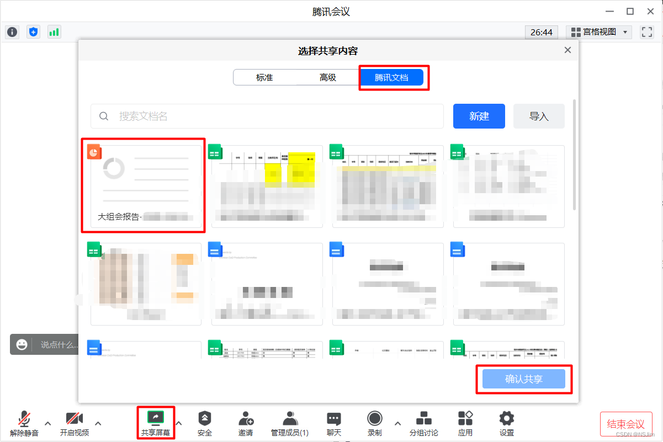Image resolution: width=663 pixels, height=442 pixels.
Task: Open 管理成员(1) member management
Action: 290,423
